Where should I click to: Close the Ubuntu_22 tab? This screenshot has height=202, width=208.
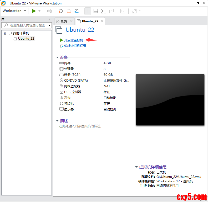[x=102, y=21]
